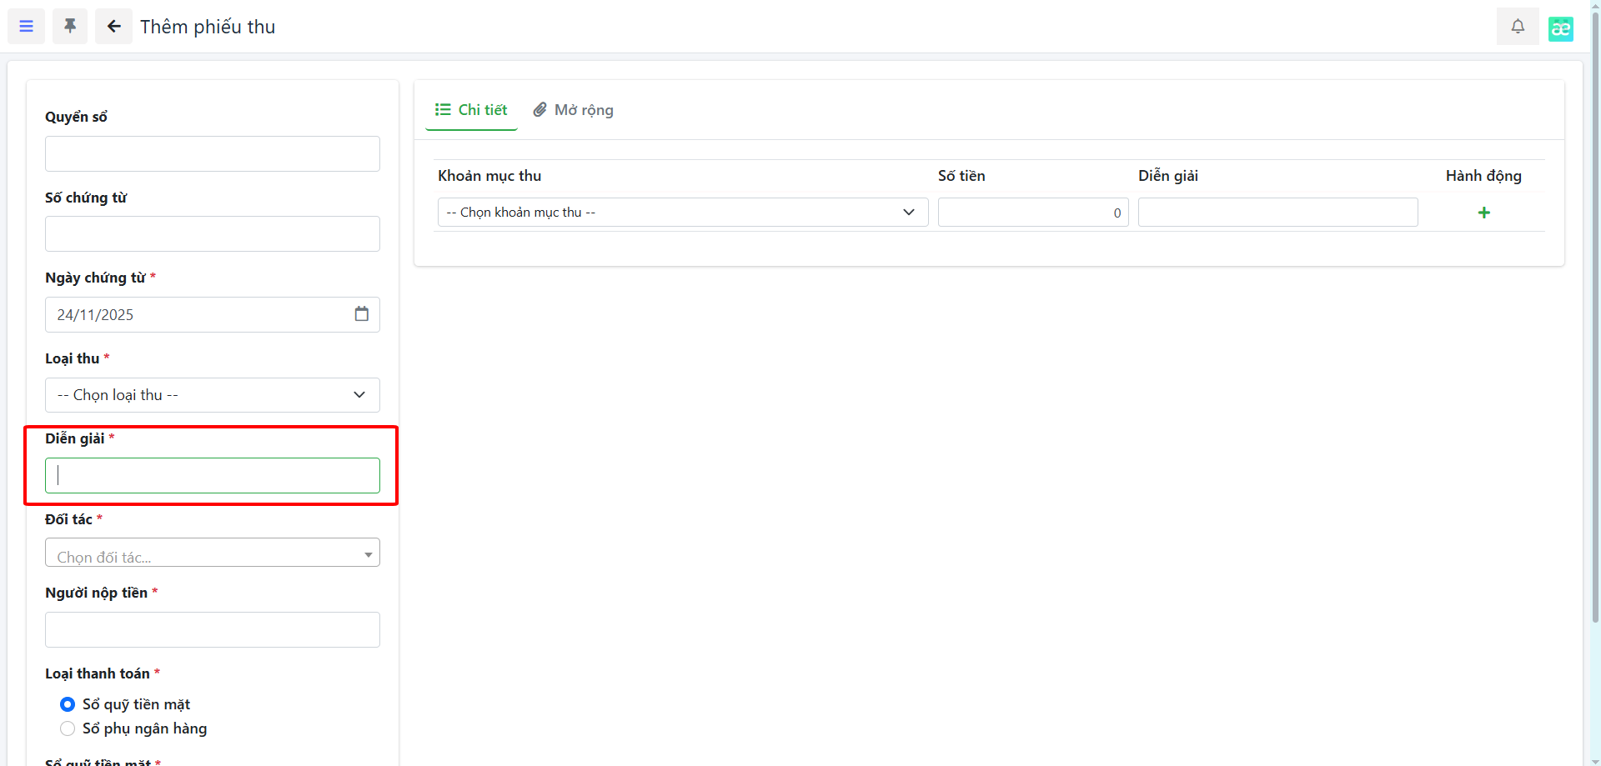Select Sổ quỹ tiền mặt radio option
The width and height of the screenshot is (1601, 766).
coord(68,704)
